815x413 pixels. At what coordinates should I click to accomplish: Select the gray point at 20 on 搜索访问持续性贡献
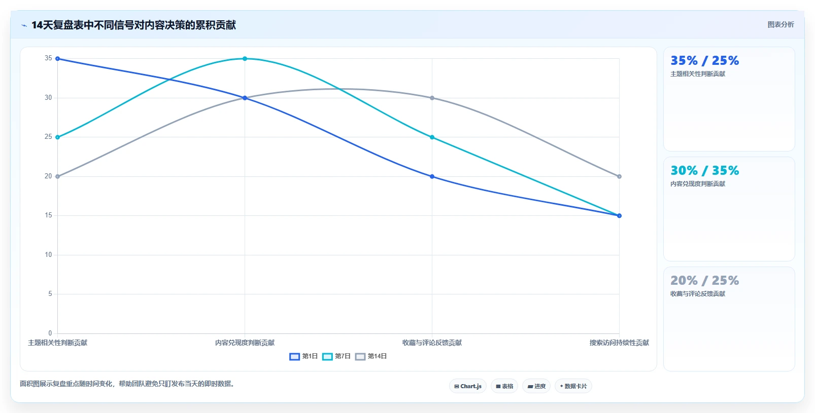(x=619, y=176)
